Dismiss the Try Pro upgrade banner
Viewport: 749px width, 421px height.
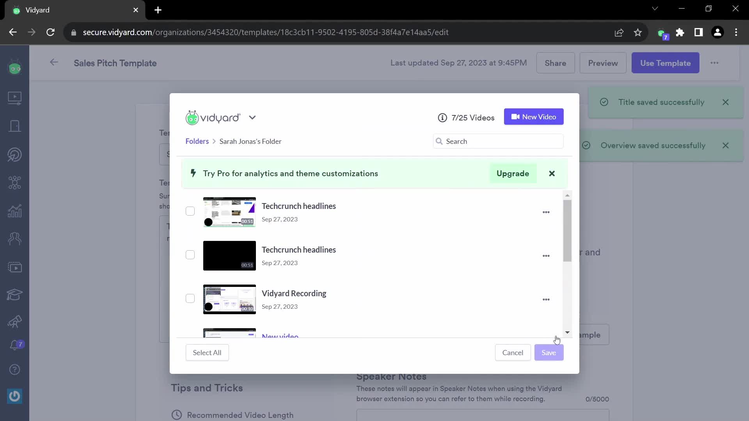pyautogui.click(x=552, y=173)
